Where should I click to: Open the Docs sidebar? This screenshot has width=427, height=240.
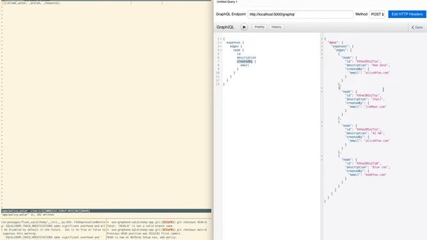tap(417, 27)
